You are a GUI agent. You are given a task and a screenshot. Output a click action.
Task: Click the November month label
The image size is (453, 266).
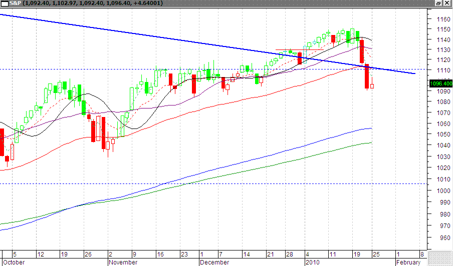123,262
